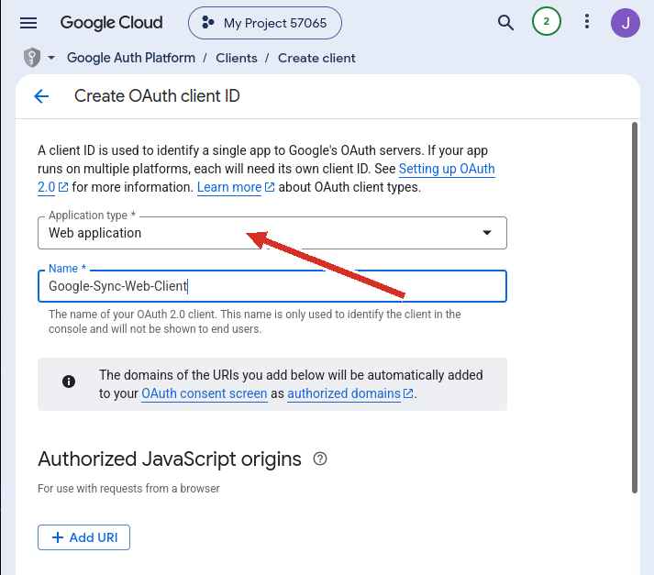Open the OAuth consent screen link
This screenshot has width=654, height=575.
(x=205, y=393)
